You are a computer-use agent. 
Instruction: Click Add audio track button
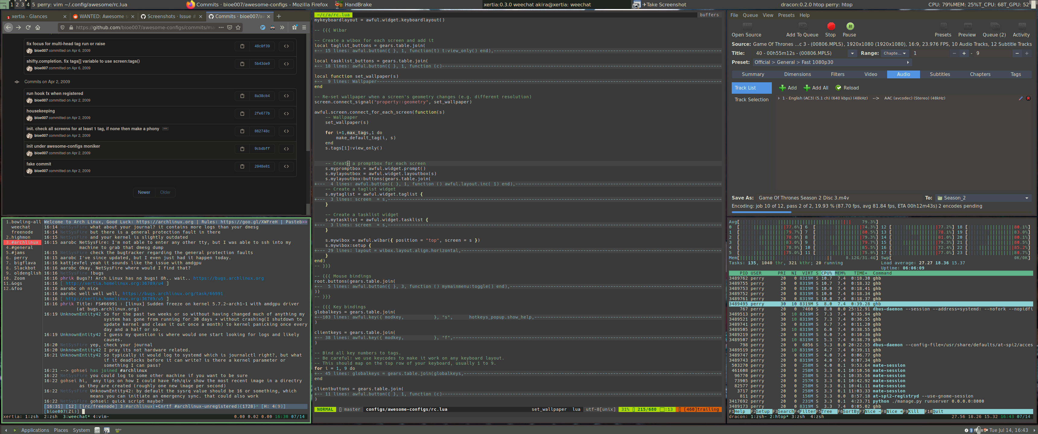(x=788, y=88)
